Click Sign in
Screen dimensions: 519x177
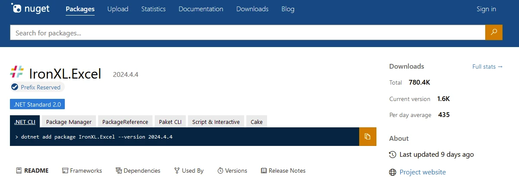[486, 9]
